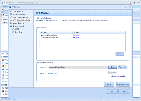The image size is (141, 101).
Task: Click the Start clock icon under Status
Action: click(x=3, y=94)
